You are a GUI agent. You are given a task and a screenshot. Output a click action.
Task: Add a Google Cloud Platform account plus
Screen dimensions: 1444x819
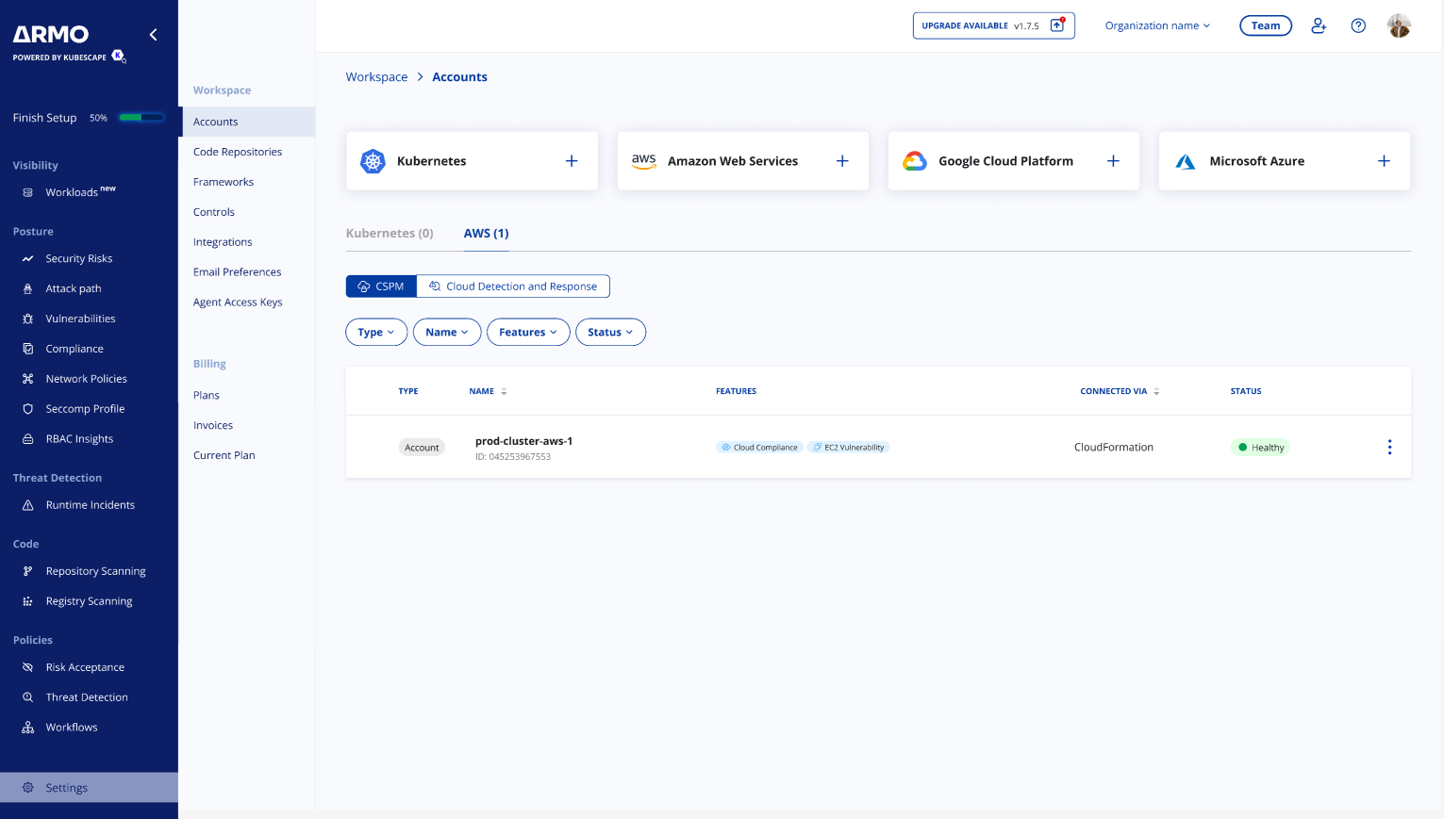1113,161
